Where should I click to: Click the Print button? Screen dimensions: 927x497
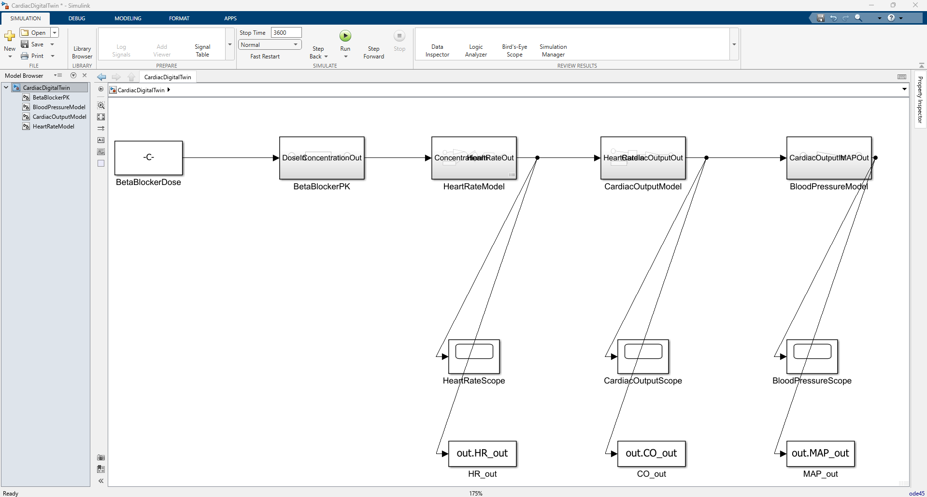click(x=32, y=56)
